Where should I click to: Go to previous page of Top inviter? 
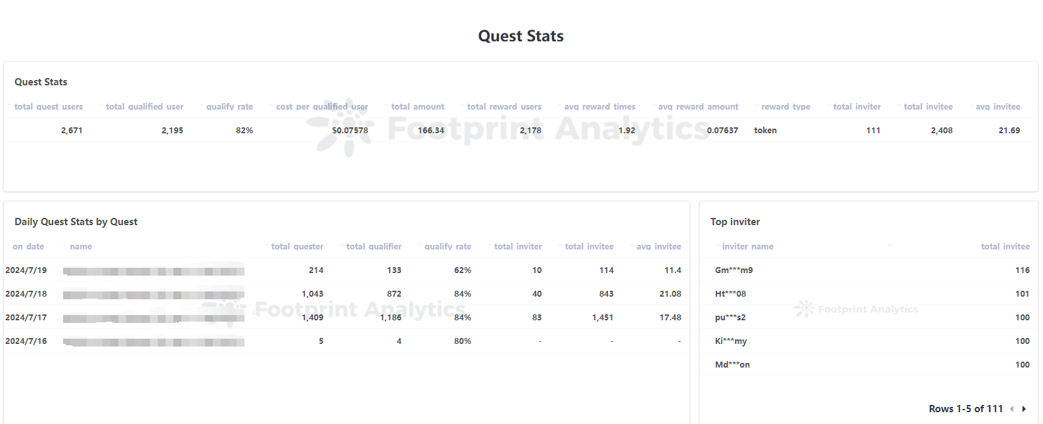pyautogui.click(x=1011, y=409)
